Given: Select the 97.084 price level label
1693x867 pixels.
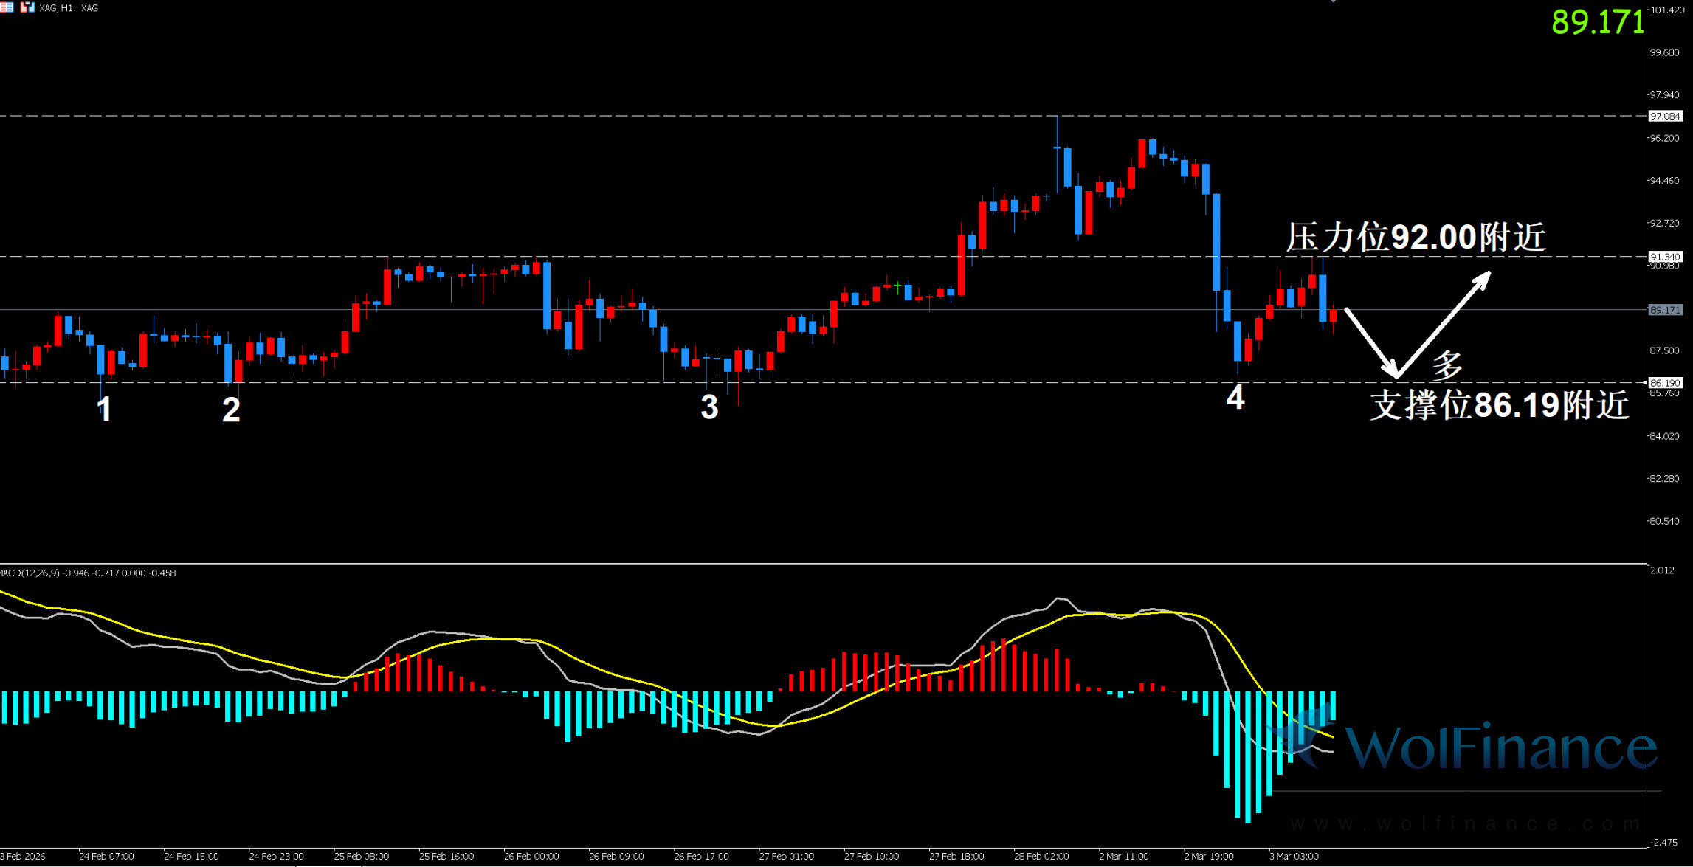Looking at the screenshot, I should pyautogui.click(x=1665, y=116).
